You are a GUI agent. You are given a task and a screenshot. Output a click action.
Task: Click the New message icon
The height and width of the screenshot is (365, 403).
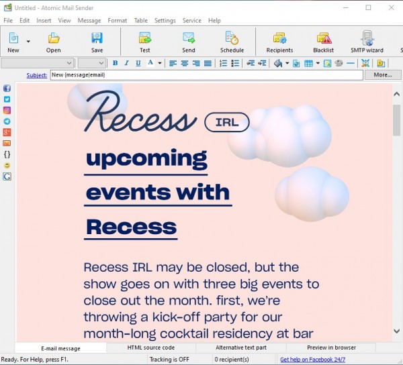point(13,38)
